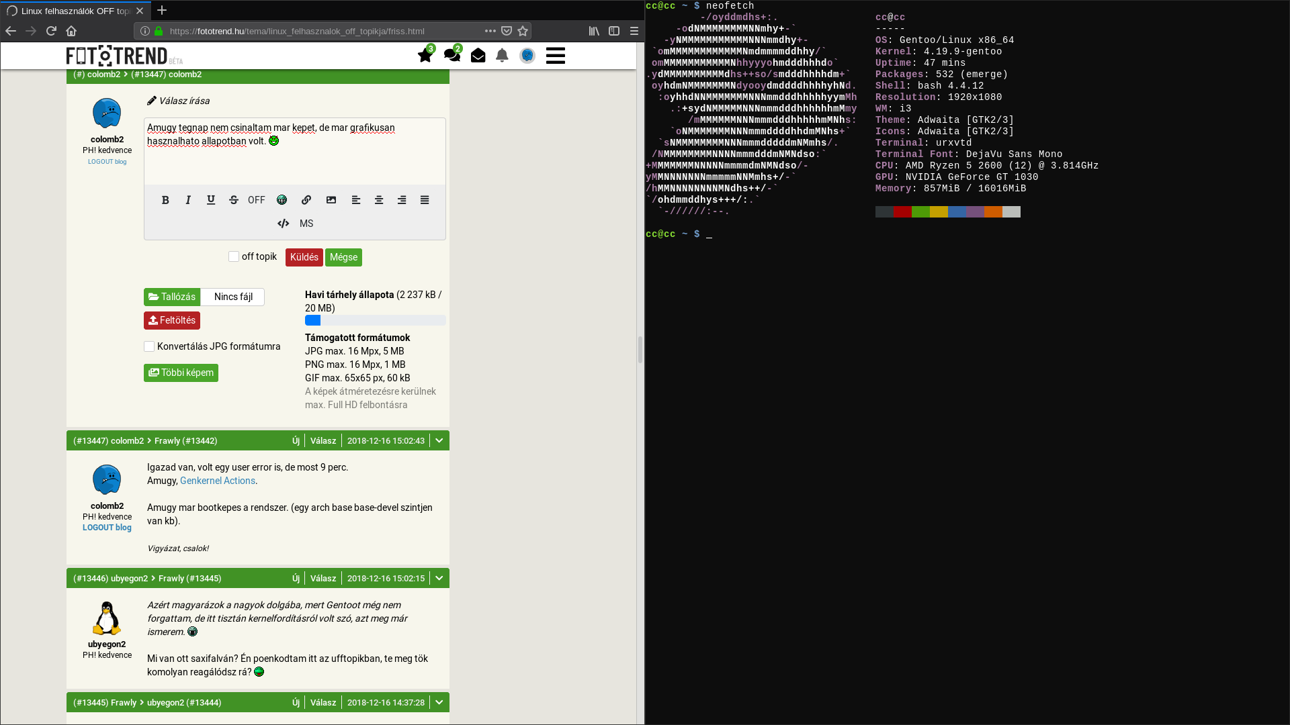Viewport: 1290px width, 725px height.
Task: Click the Italic formatting icon
Action: [188, 200]
